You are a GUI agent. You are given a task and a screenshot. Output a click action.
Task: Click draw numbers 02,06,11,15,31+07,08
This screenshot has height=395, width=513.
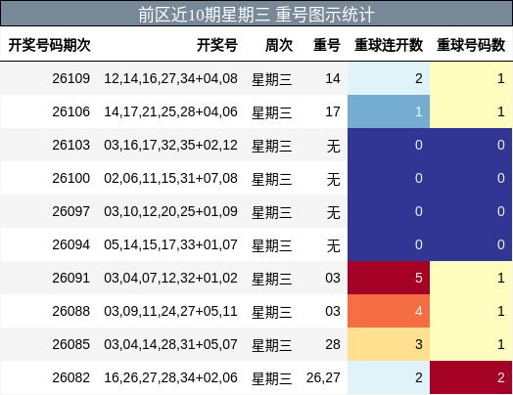pyautogui.click(x=170, y=178)
